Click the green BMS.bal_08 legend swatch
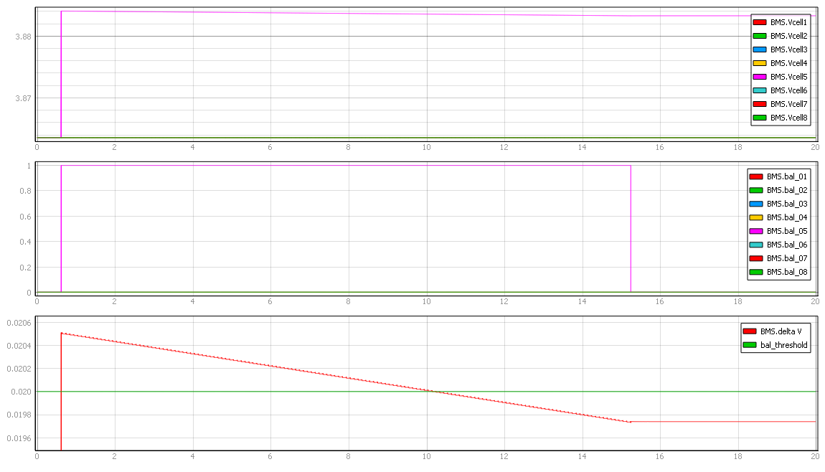 tap(756, 272)
